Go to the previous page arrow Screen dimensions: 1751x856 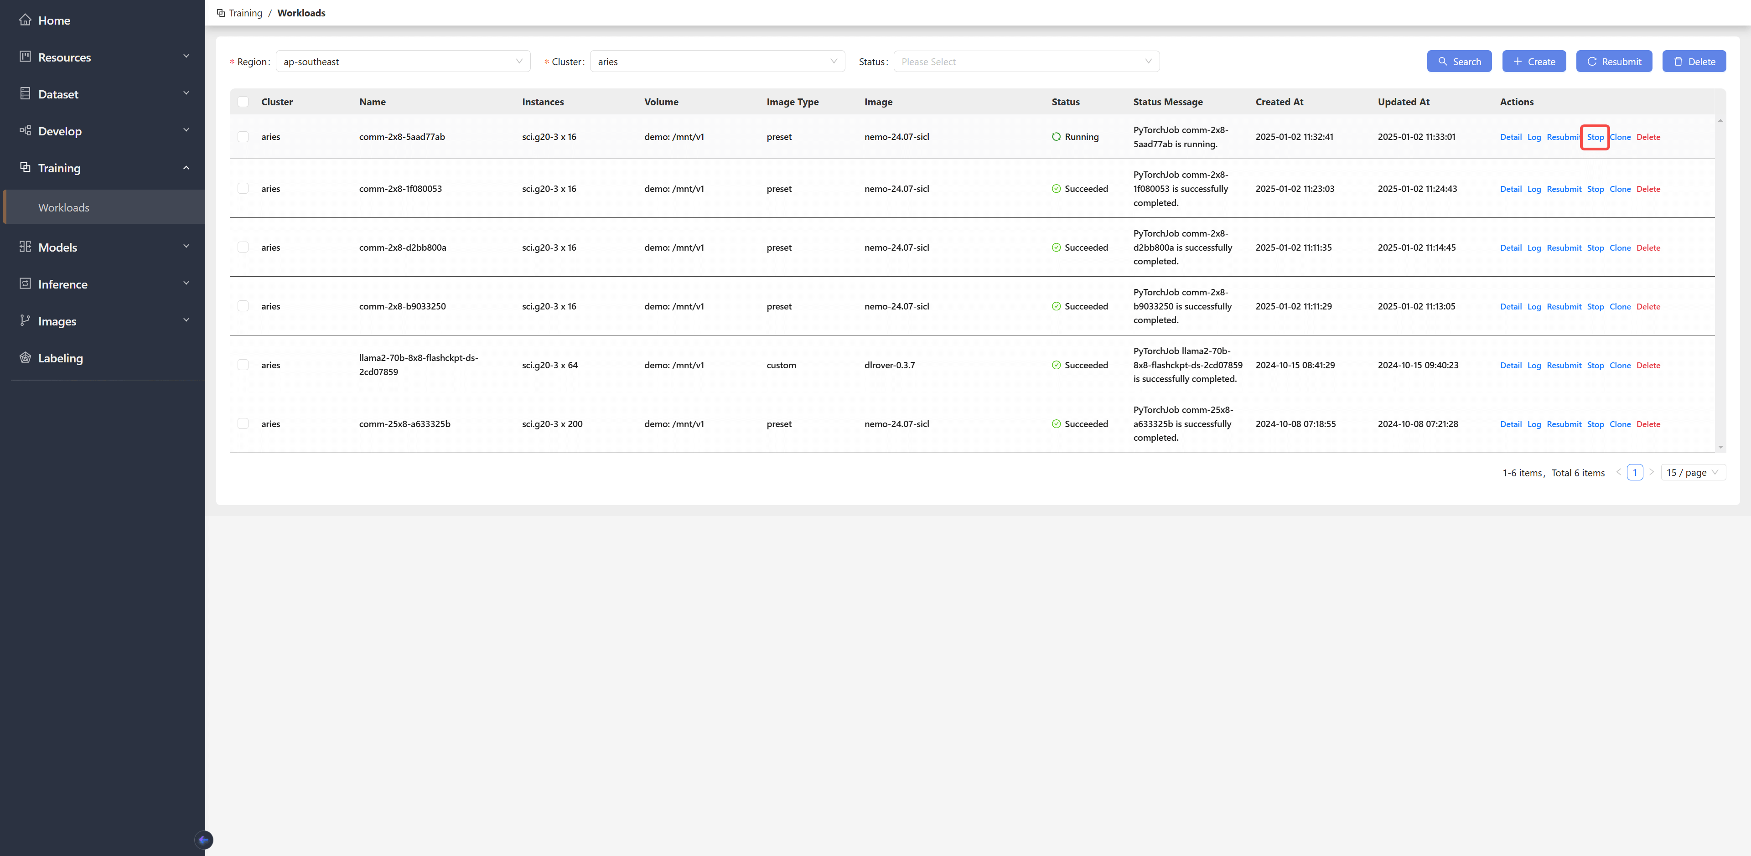pyautogui.click(x=1618, y=472)
